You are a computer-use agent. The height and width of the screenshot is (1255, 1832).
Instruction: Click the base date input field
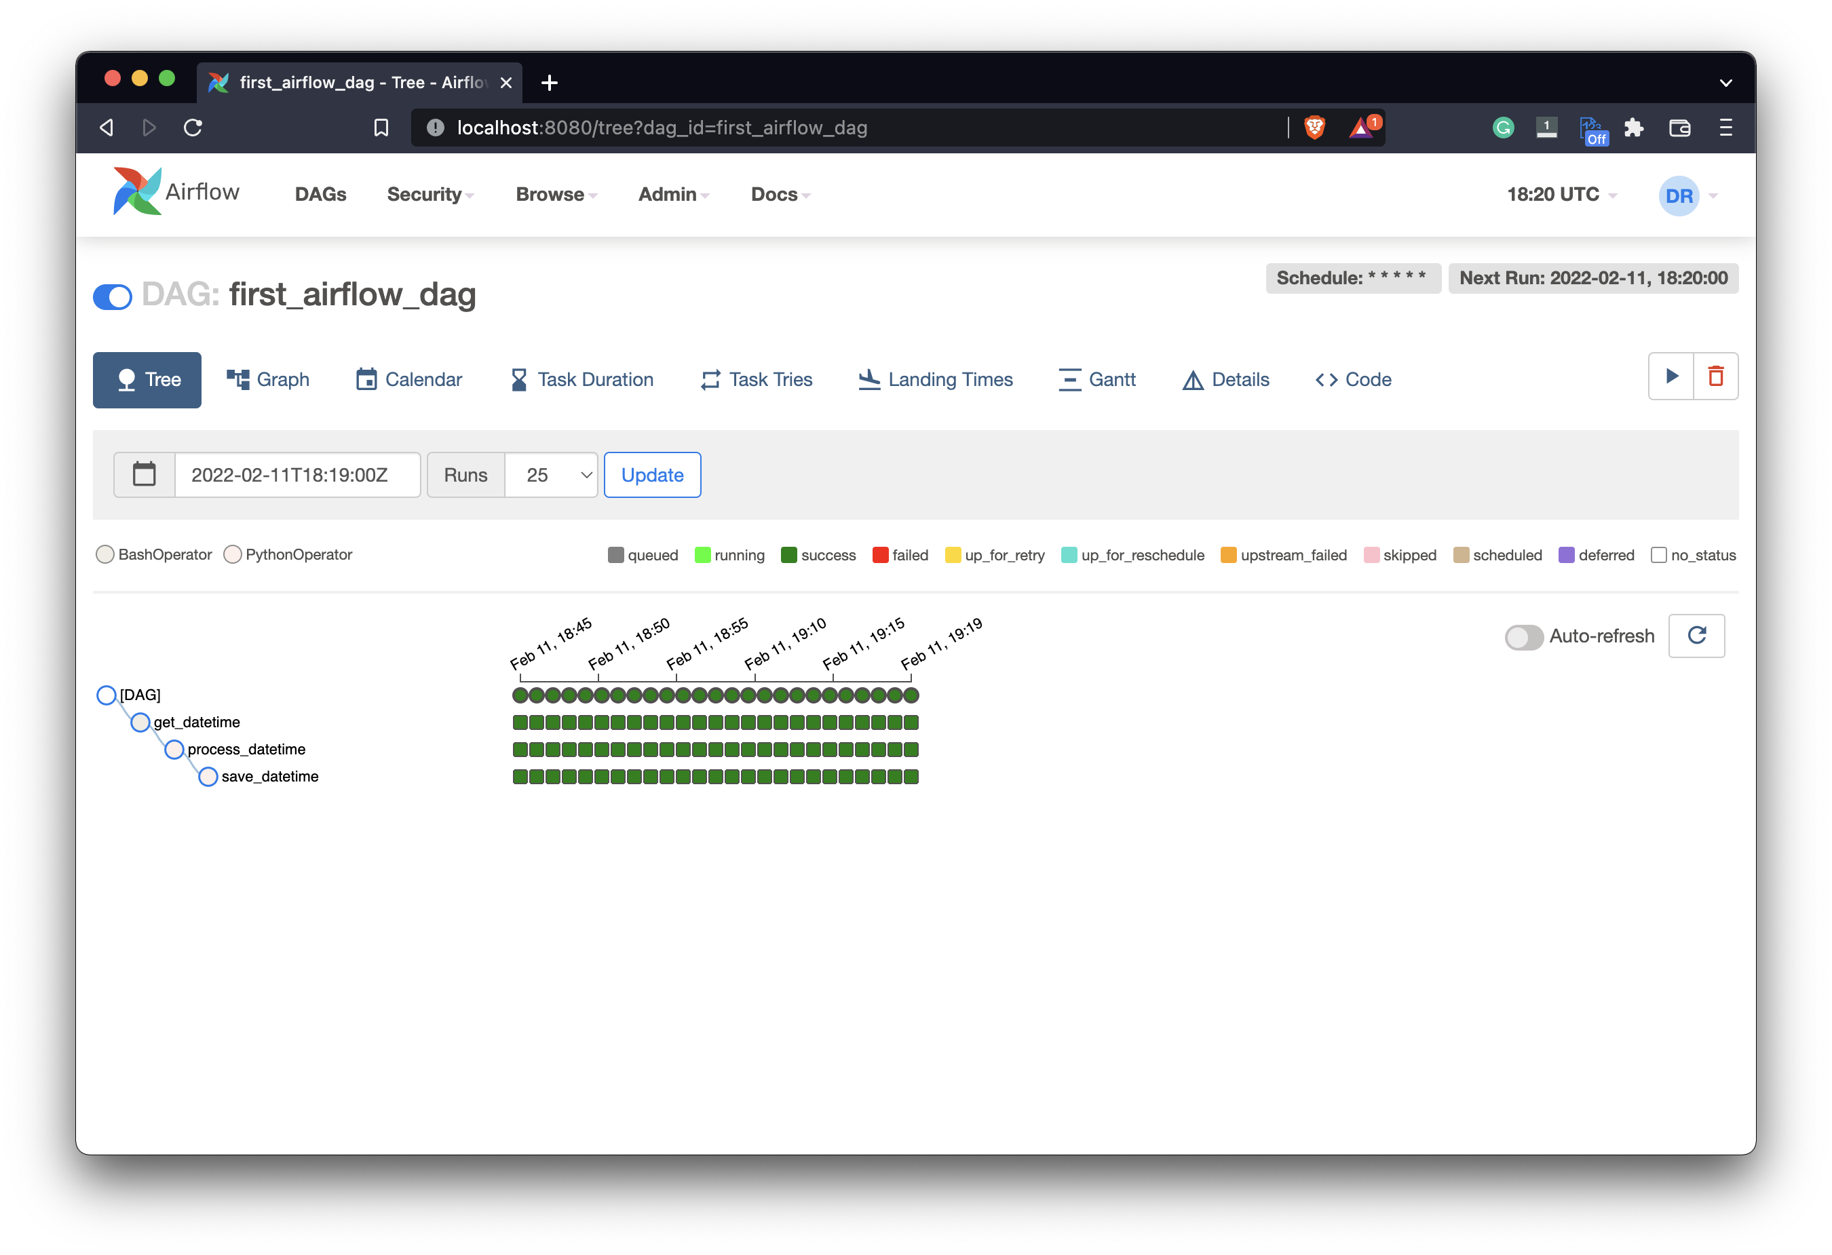click(297, 475)
